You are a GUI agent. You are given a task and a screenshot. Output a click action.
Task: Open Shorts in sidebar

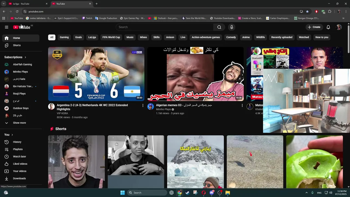click(x=21, y=45)
